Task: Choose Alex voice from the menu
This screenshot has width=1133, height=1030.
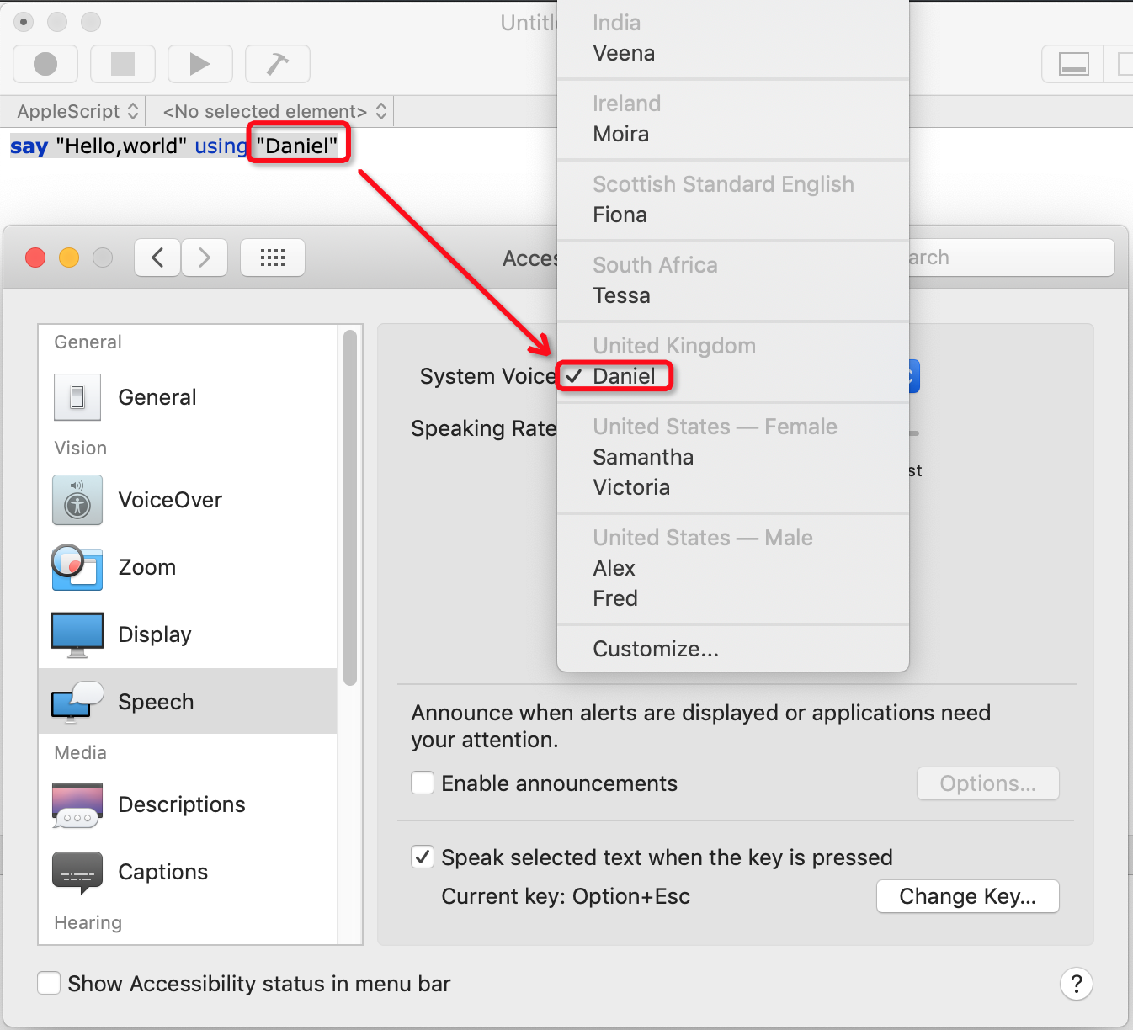Action: [x=732, y=568]
